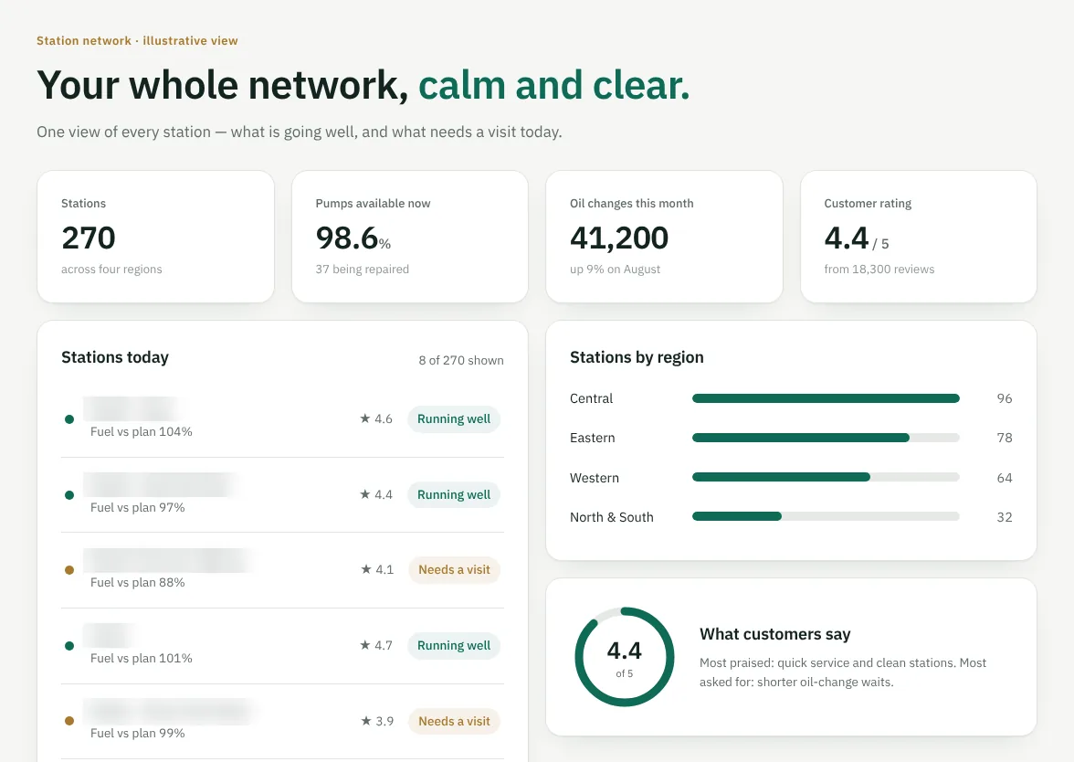
Task: Click the Eastern region progress bar
Action: click(826, 438)
